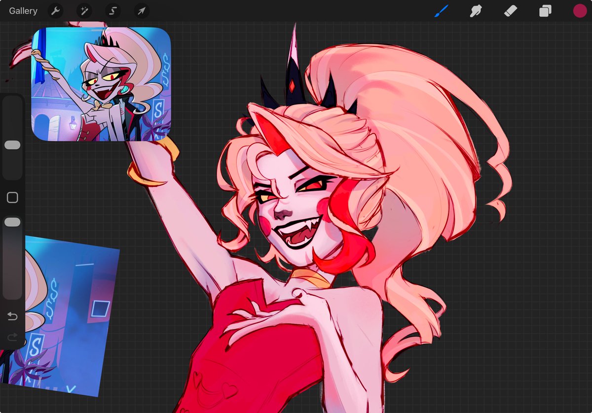Open the Actions wrench menu

tap(55, 11)
